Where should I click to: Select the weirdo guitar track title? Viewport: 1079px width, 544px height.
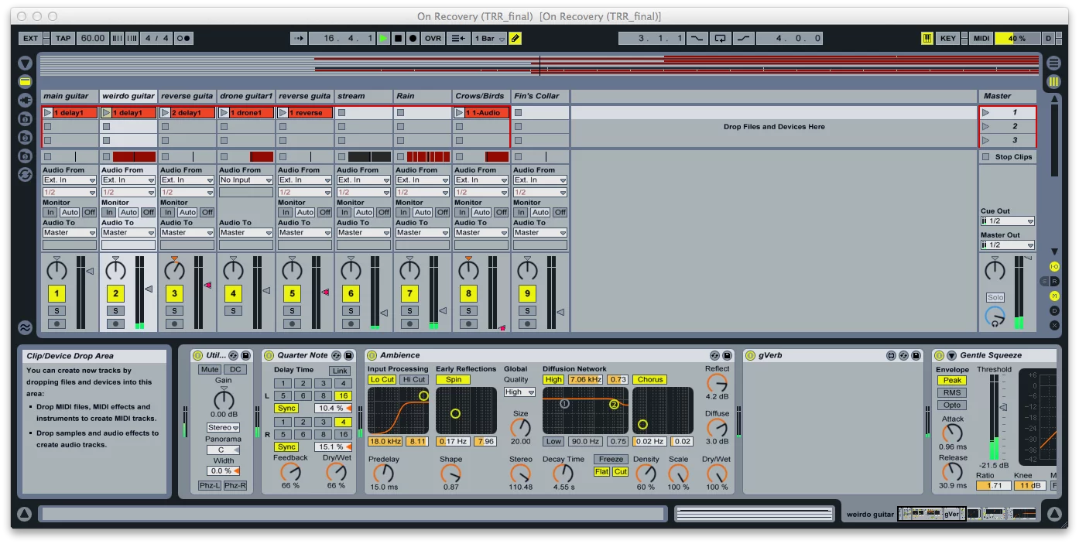coord(127,95)
